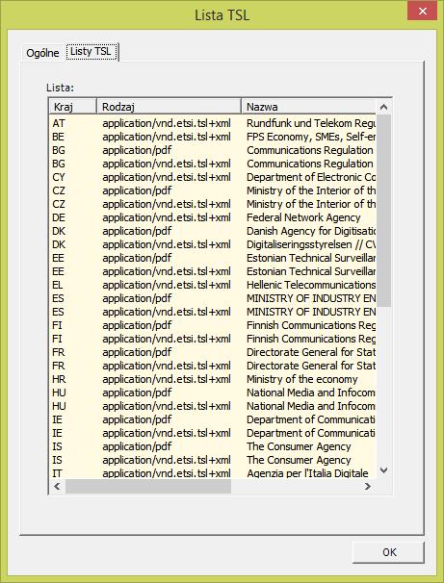Select the Danish Agency for Digitisation row
This screenshot has height=583, width=444.
click(213, 231)
